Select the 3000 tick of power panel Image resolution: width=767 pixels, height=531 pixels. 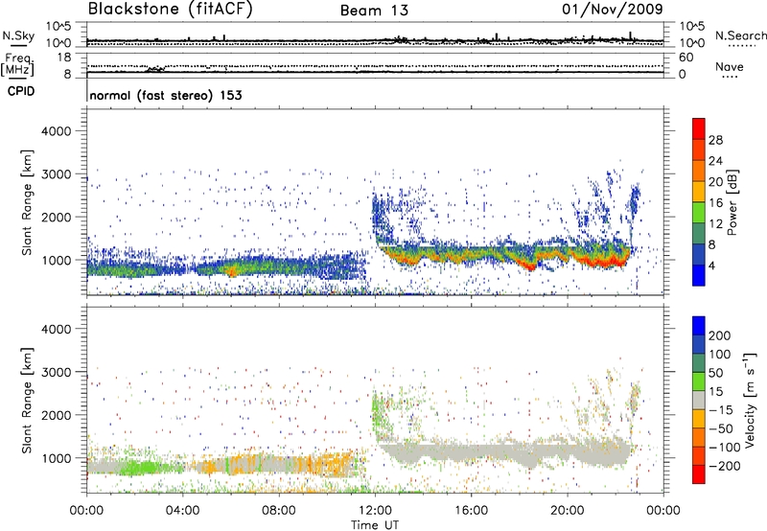[x=56, y=174]
